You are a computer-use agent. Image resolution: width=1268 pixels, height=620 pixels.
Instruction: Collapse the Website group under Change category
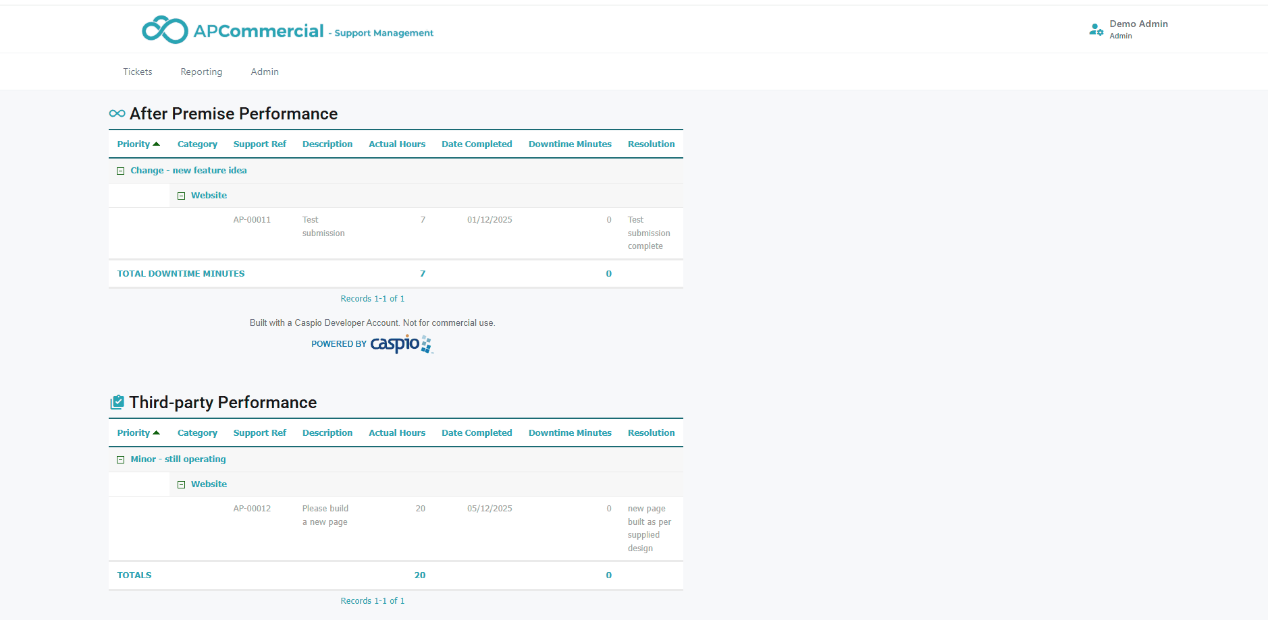click(x=182, y=195)
